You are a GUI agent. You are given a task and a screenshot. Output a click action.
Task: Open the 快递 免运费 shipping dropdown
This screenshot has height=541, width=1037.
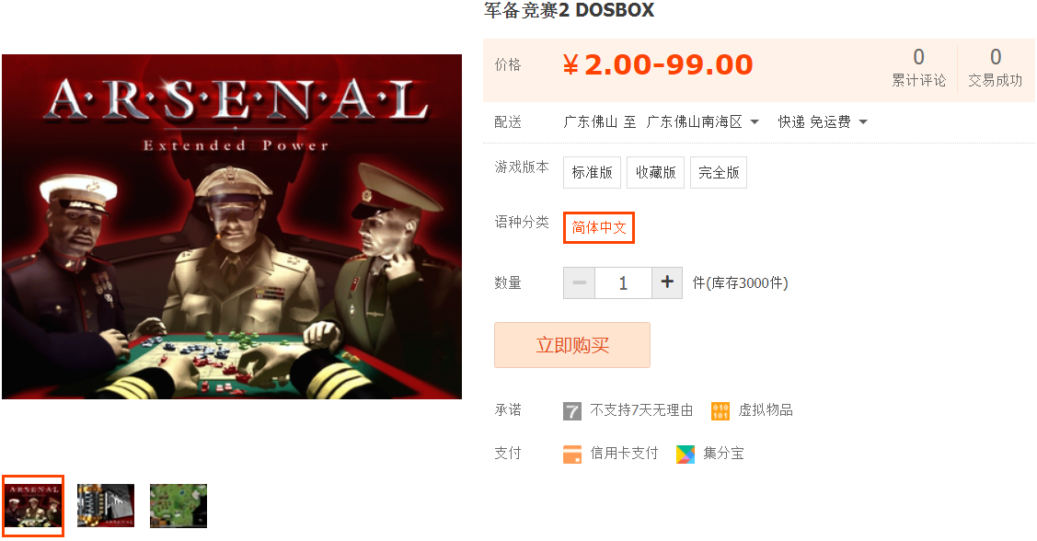tap(823, 121)
